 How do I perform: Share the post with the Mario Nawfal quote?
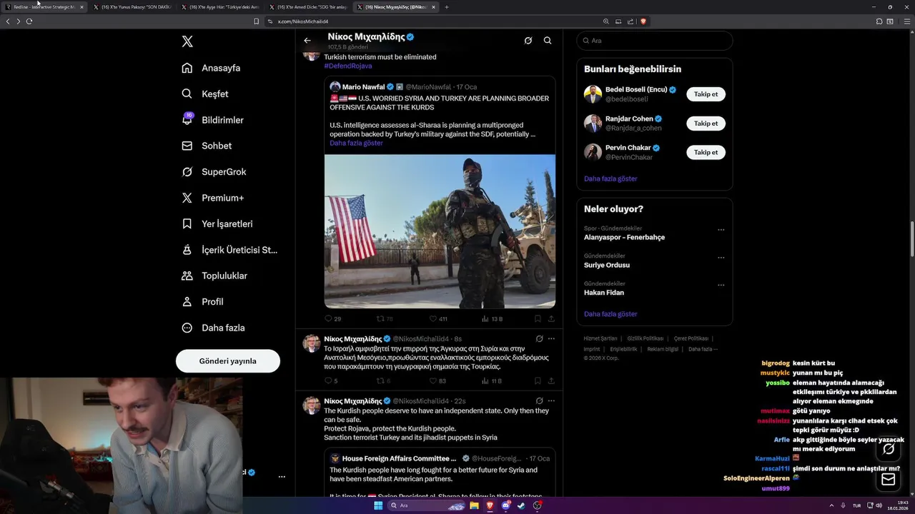point(551,319)
